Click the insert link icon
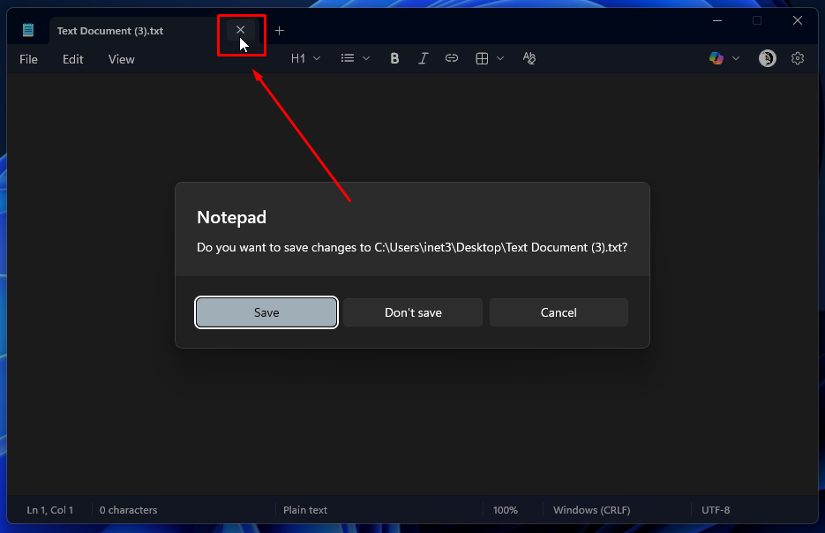The height and width of the screenshot is (533, 825). point(452,58)
